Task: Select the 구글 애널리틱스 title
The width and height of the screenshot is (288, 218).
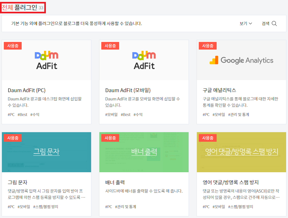Action: [x=219, y=90]
